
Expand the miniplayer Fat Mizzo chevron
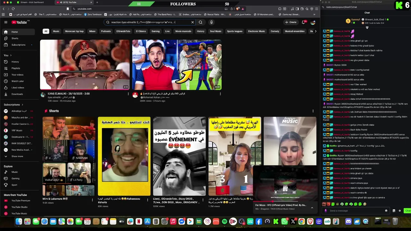pos(312,208)
